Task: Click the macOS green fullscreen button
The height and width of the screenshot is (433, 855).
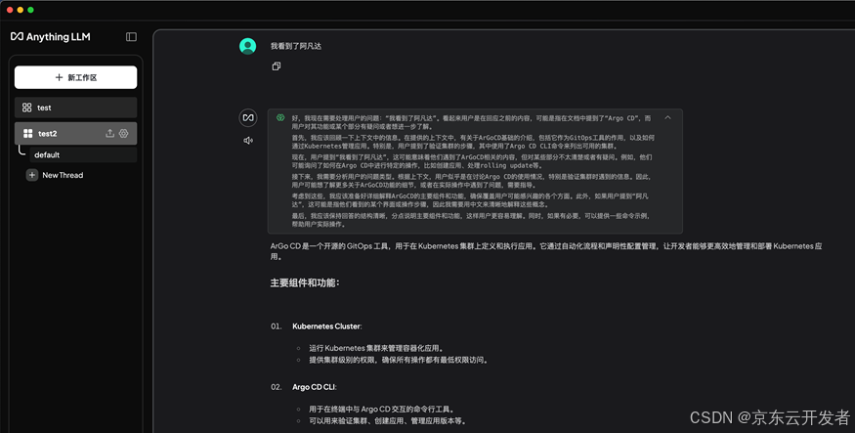Action: [x=30, y=10]
